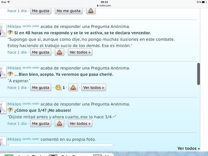Like the 'Si en 48 horas' answer

tap(41, 52)
